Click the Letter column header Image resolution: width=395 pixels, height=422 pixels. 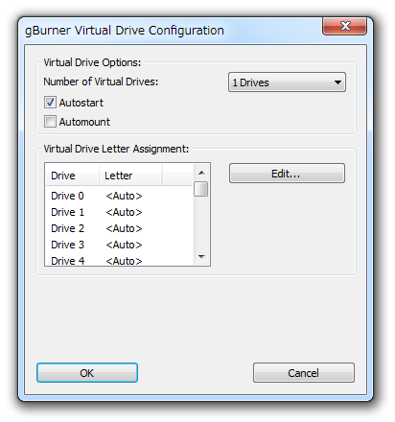tap(130, 176)
